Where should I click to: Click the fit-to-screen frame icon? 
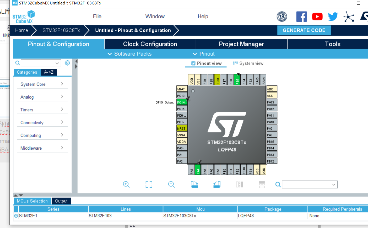point(149,184)
